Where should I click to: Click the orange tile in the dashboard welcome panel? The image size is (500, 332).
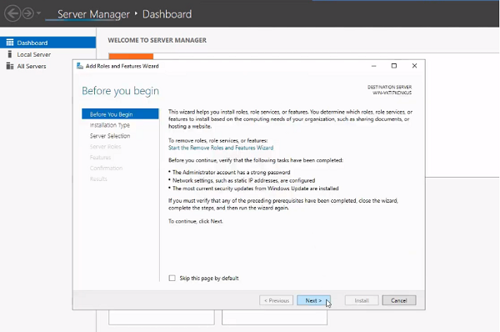point(131,56)
